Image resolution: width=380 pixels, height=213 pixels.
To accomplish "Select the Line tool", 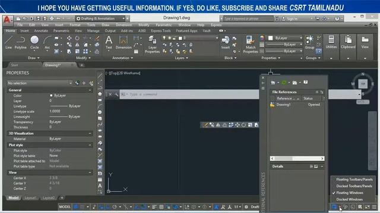I will click(x=8, y=42).
